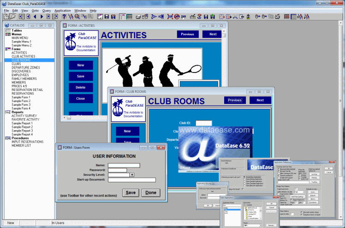Click Done button in Users Form
The width and height of the screenshot is (345, 228).
click(151, 192)
